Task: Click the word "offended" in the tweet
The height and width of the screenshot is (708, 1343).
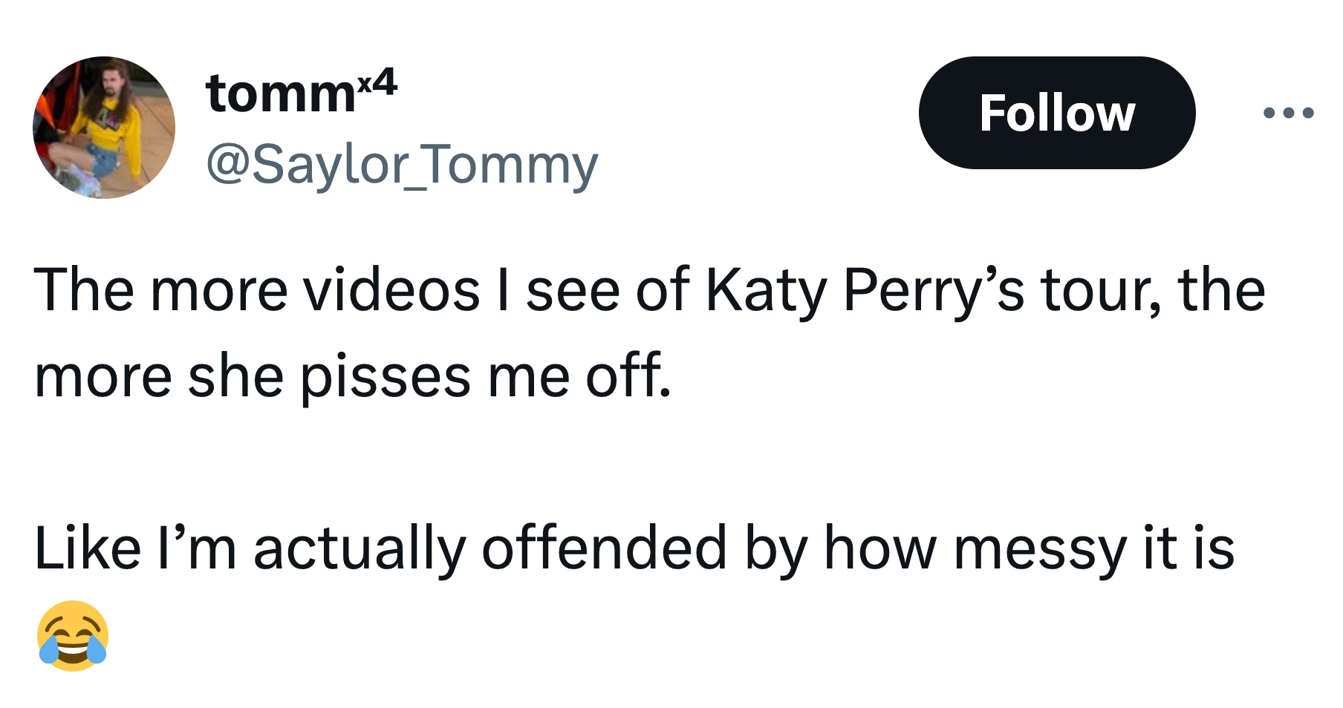Action: (x=604, y=548)
